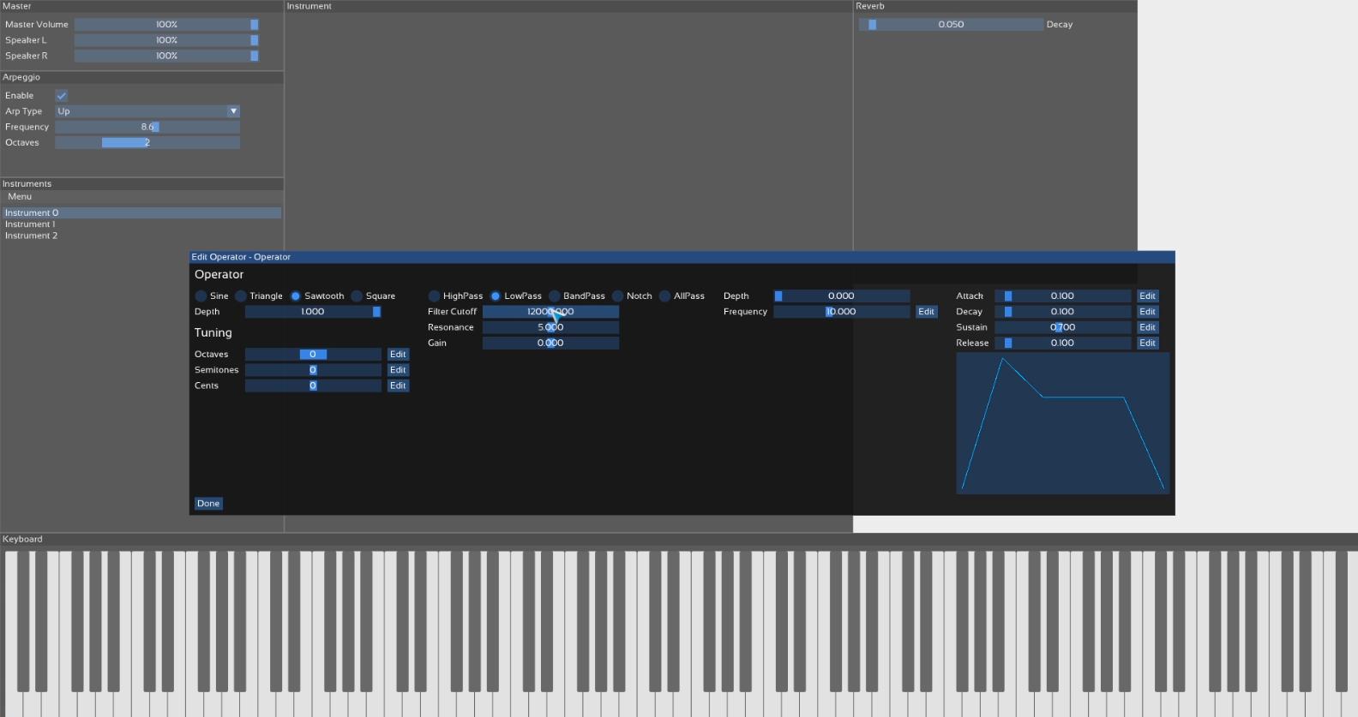
Task: Select Instrument 1 in the list
Action: (x=31, y=224)
